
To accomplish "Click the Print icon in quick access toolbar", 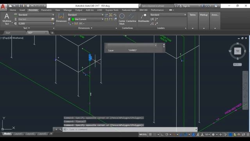I will point(28,6).
